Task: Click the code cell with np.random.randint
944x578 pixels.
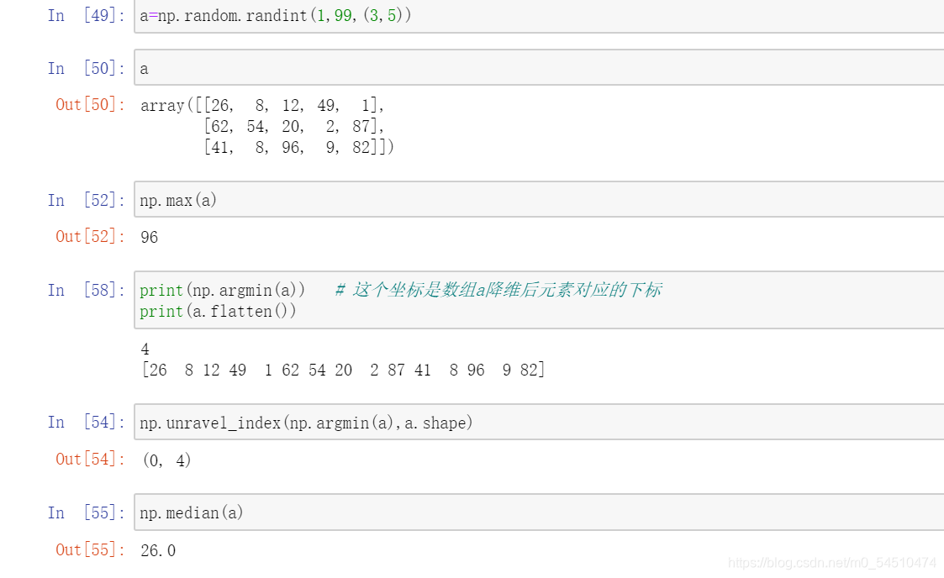Action: point(539,16)
